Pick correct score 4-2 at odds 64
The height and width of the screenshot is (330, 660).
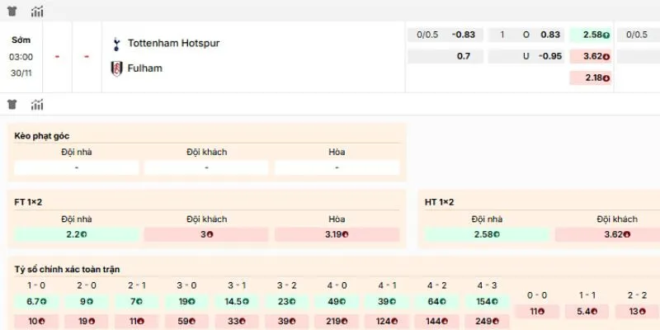(436, 302)
